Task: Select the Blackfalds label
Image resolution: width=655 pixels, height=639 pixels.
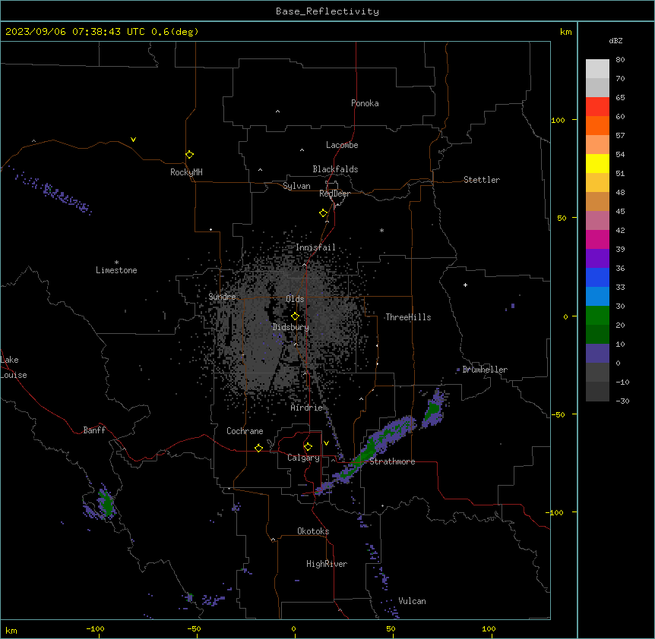Action: coord(335,169)
